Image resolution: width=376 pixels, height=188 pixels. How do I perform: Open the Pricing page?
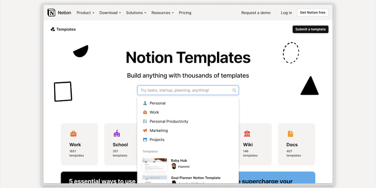point(185,13)
